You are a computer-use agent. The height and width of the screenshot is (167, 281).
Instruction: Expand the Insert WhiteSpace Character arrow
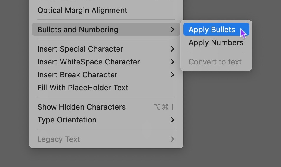[x=172, y=62]
